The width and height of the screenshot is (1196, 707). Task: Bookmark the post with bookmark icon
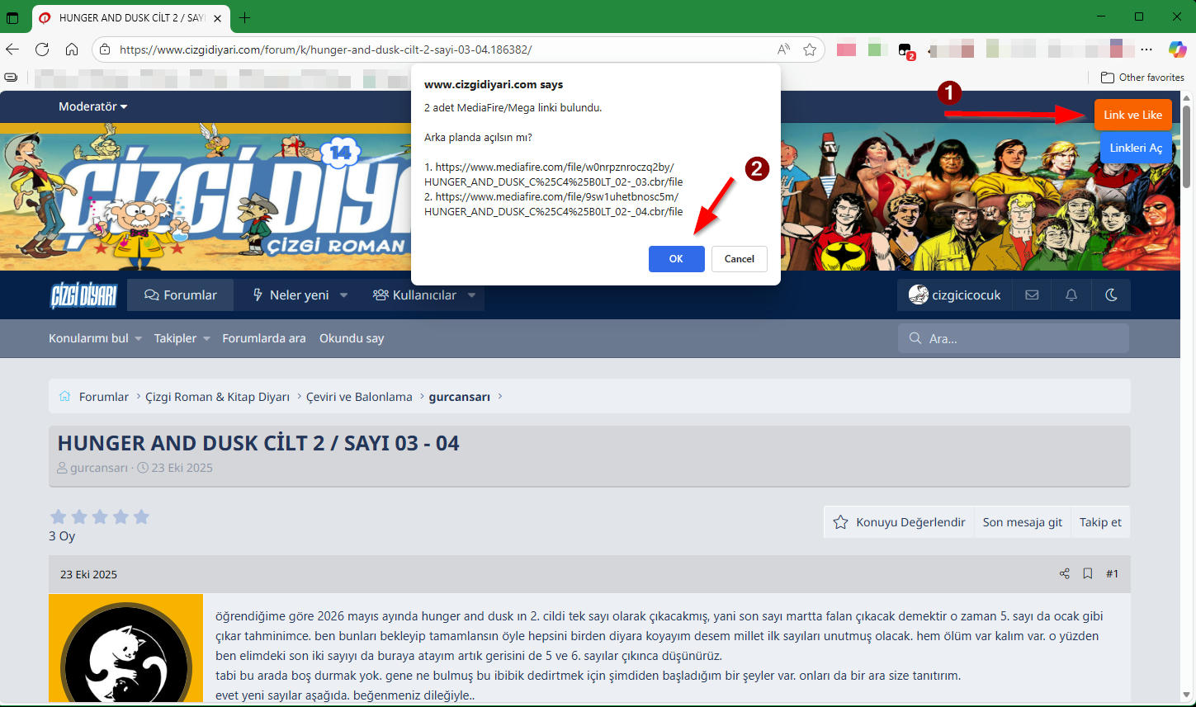[x=1088, y=573]
